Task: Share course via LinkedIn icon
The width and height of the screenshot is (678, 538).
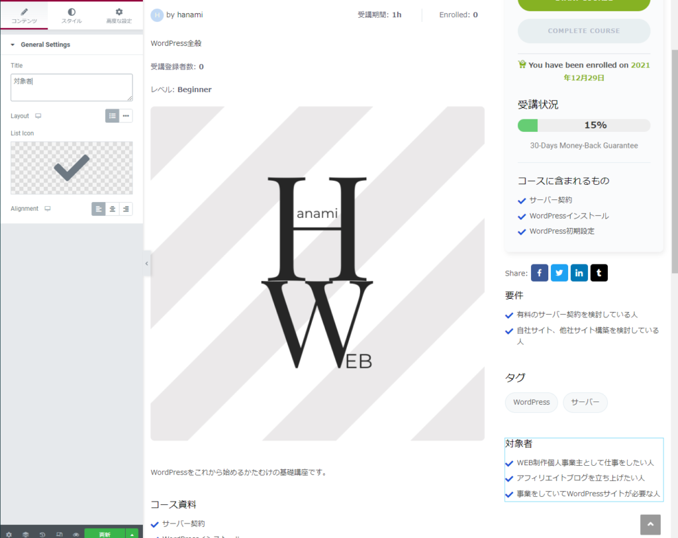Action: [x=579, y=273]
